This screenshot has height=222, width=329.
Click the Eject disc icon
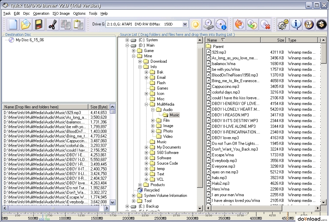tap(196, 24)
